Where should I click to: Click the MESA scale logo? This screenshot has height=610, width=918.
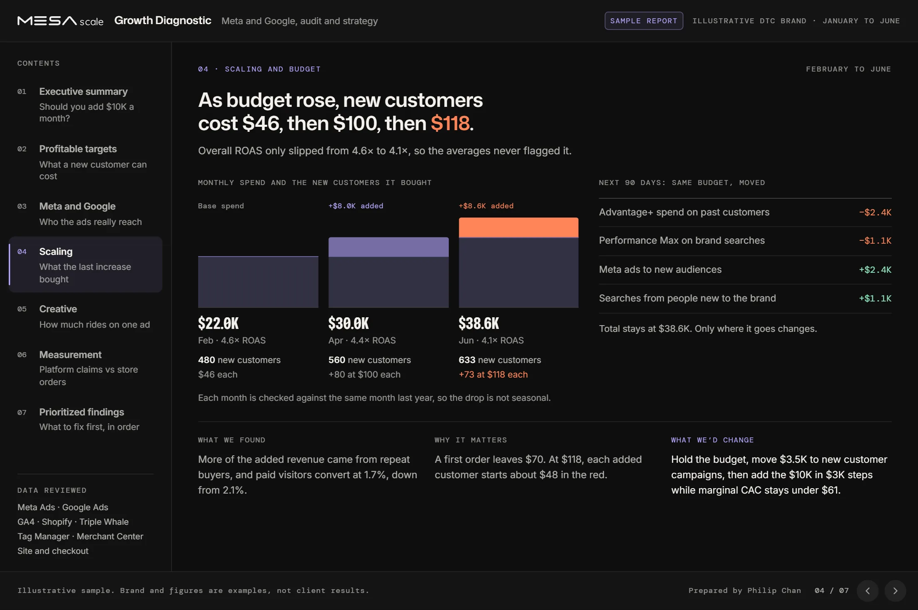coord(60,21)
